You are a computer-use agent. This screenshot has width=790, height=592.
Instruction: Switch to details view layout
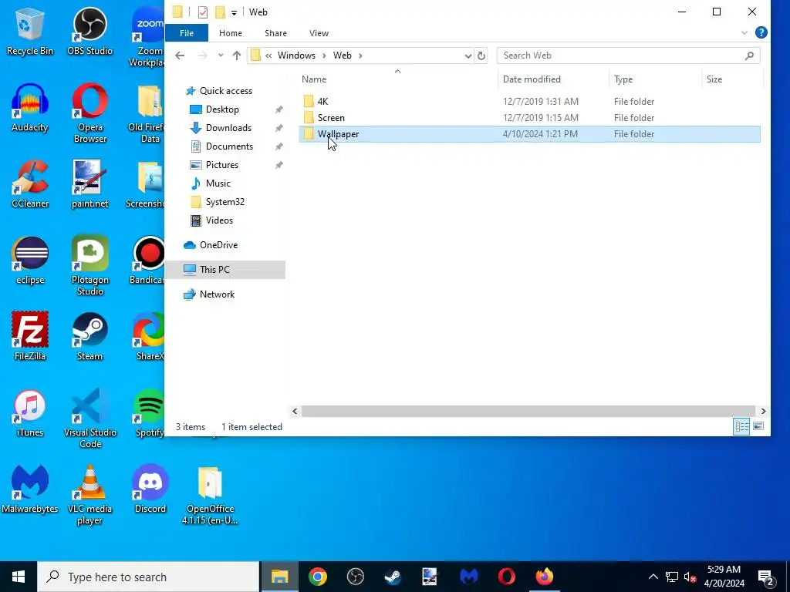[x=741, y=426]
